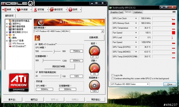Enable Continue refreshing in background checkbox
Image resolution: width=179 pixels, height=107 pixels.
pos(112,78)
